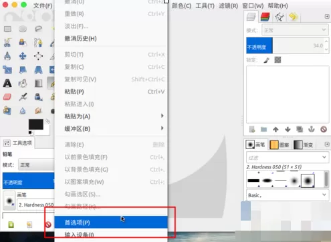Select the Smudge tool
The height and width of the screenshot is (242, 331).
click(x=38, y=110)
